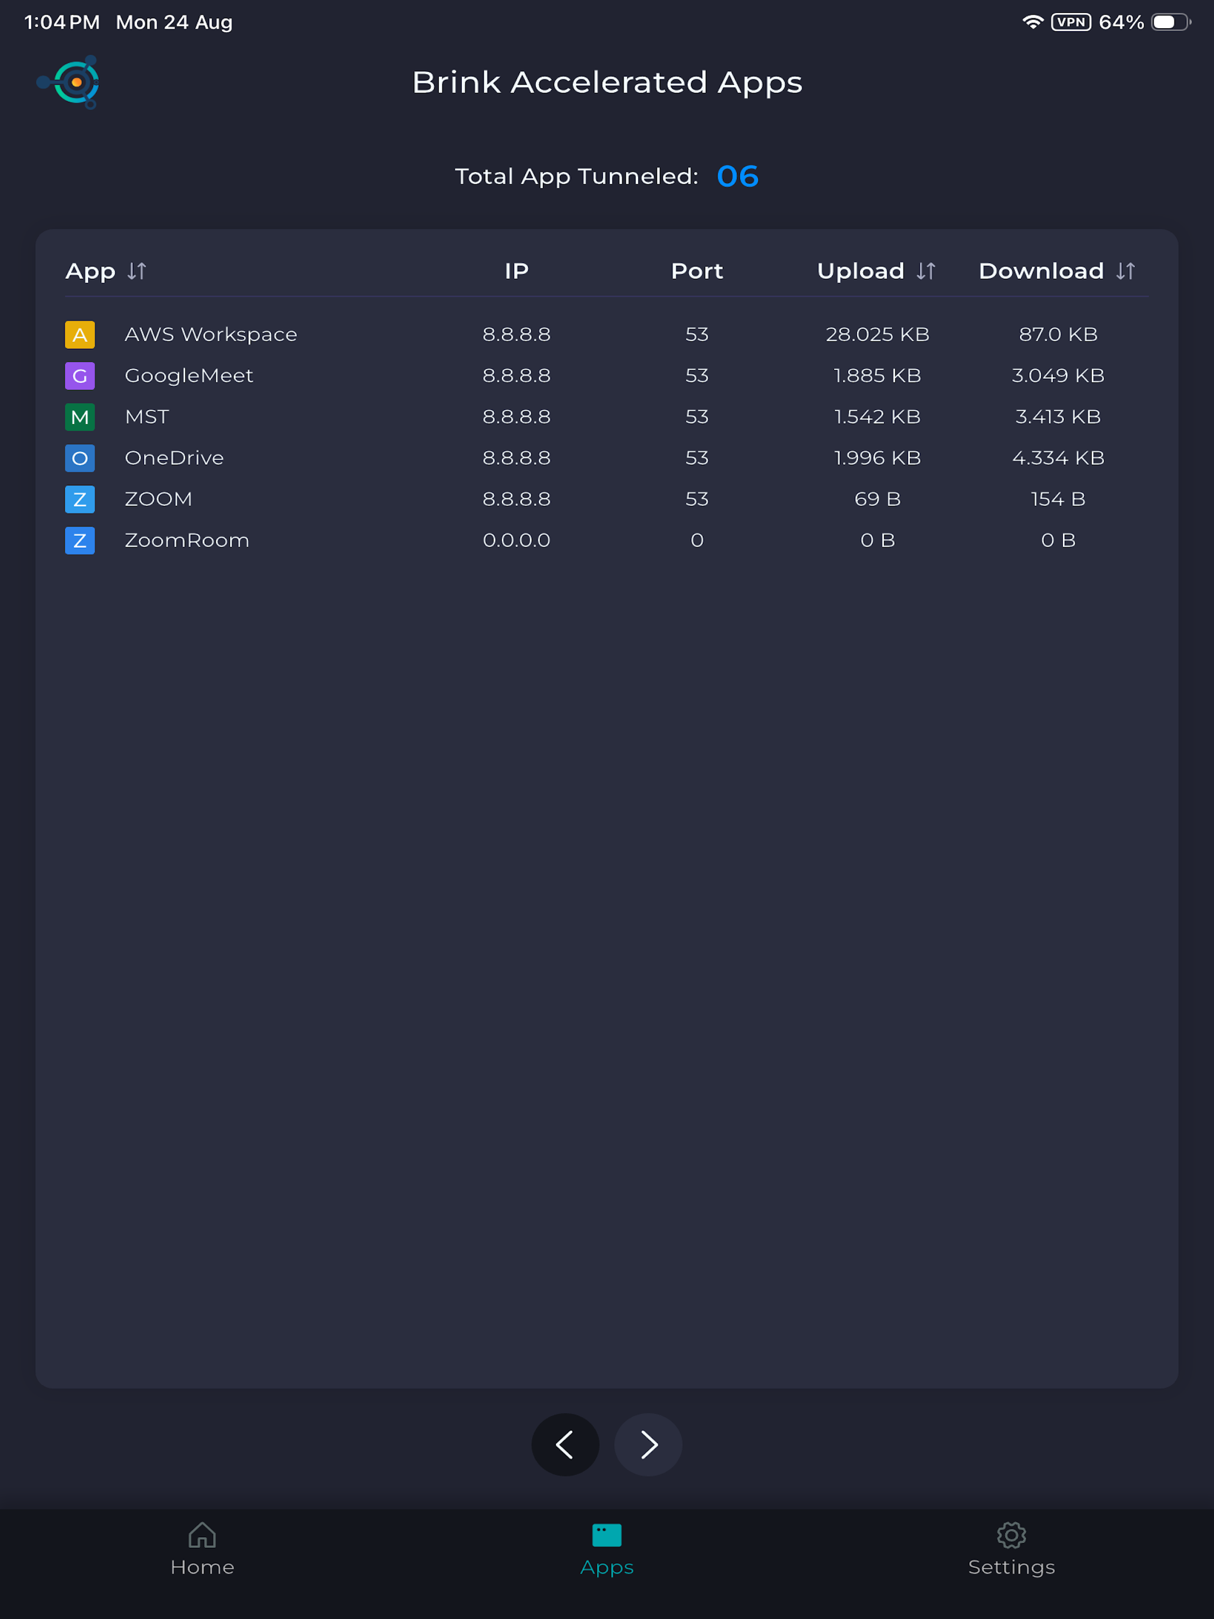Click the OneDrive 'O' icon
The height and width of the screenshot is (1619, 1214).
click(x=80, y=458)
